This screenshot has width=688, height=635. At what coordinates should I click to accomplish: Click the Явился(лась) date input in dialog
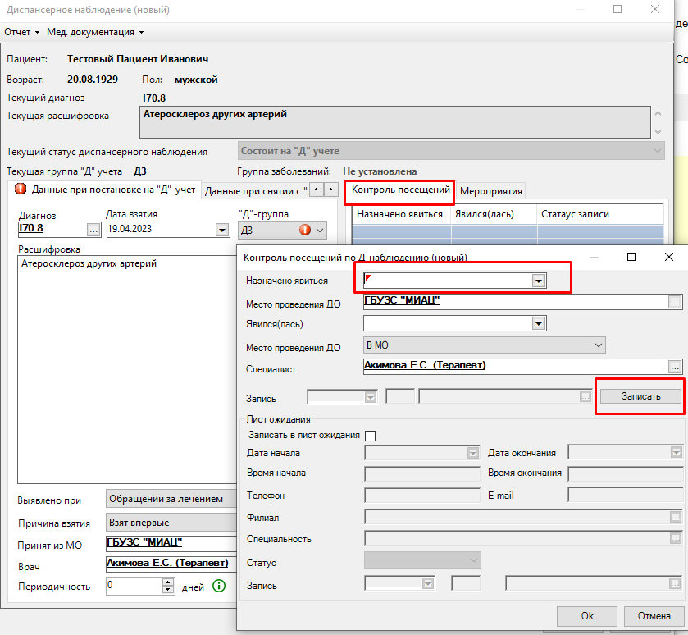pyautogui.click(x=448, y=324)
